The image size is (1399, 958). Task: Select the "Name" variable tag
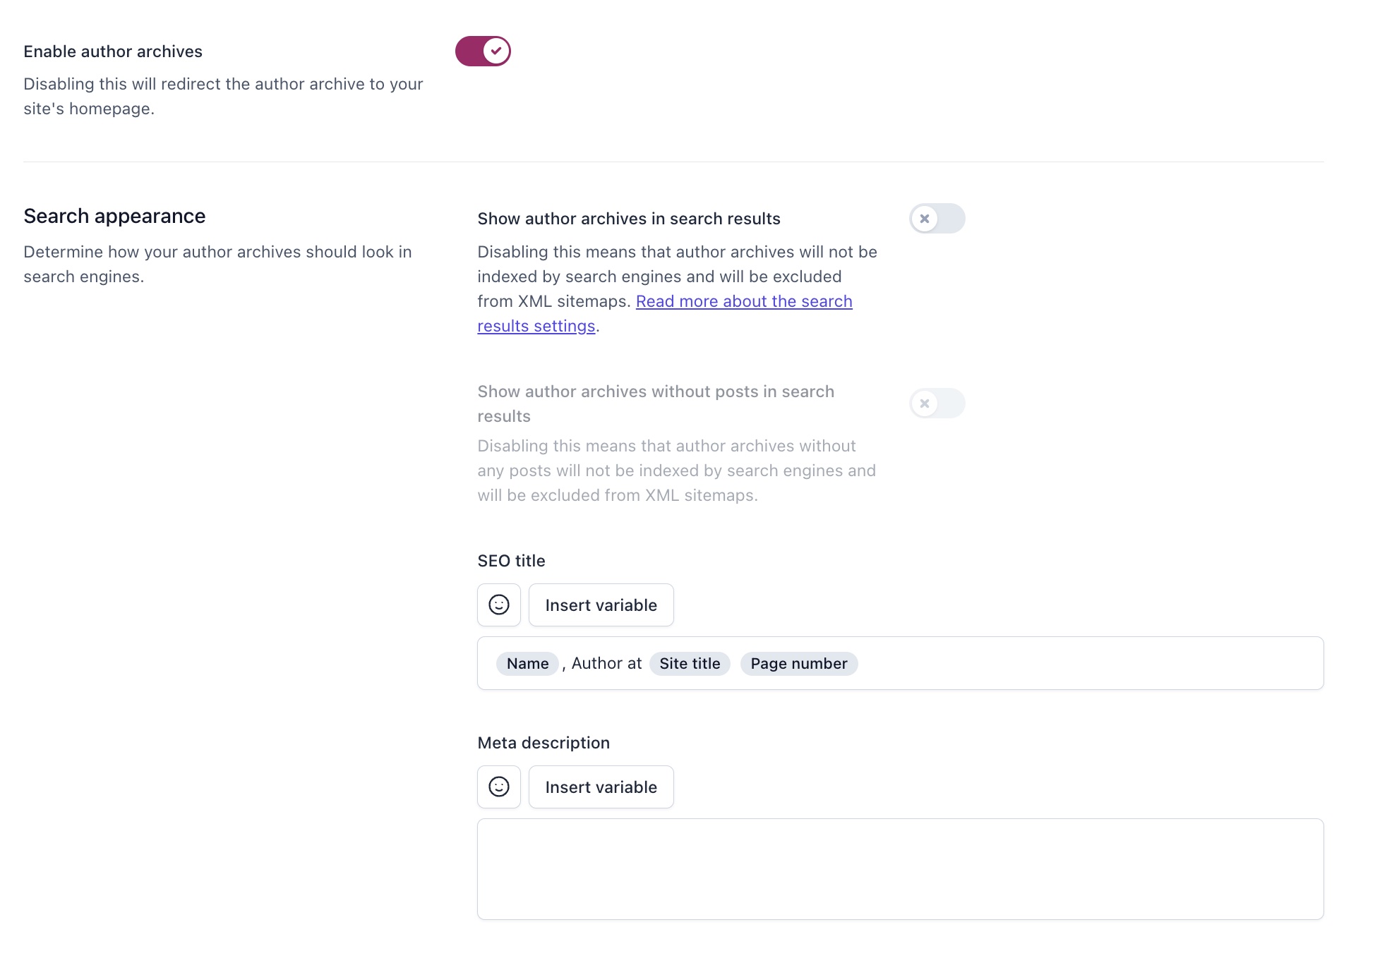pyautogui.click(x=527, y=663)
